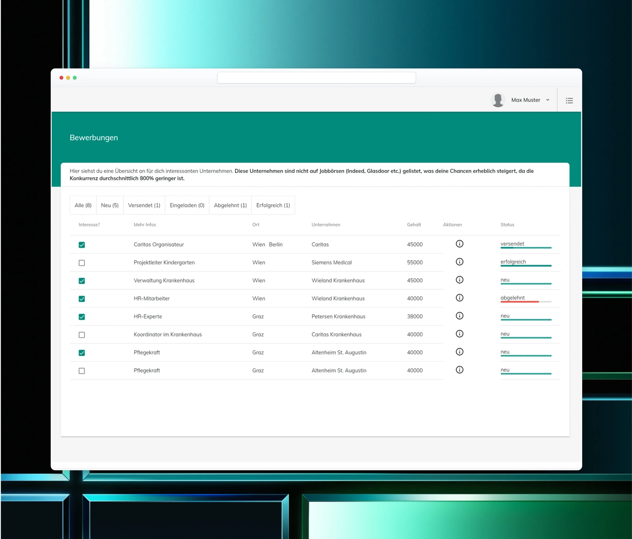Switch to the Neu (5) tab
632x539 pixels.
[110, 205]
